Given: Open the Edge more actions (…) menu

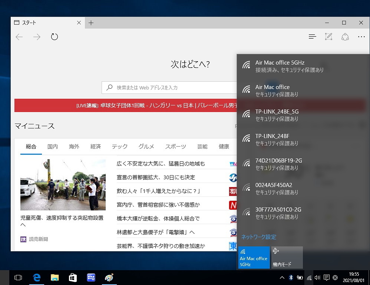Looking at the screenshot, I should (361, 37).
